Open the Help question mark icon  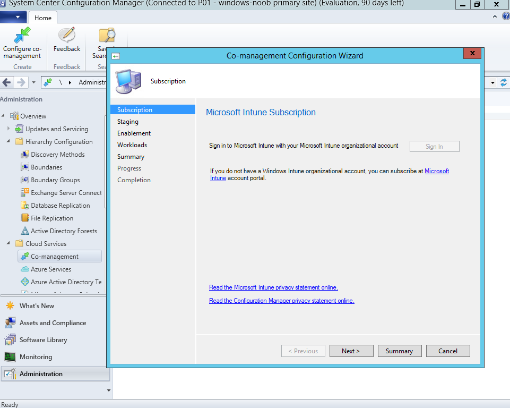[506, 16]
